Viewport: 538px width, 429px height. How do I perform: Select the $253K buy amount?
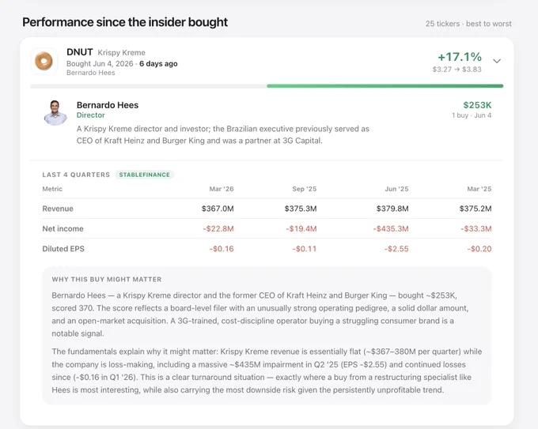[x=477, y=105]
